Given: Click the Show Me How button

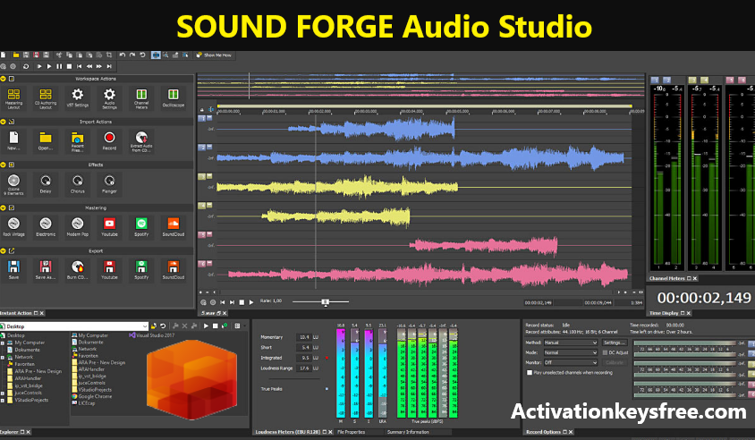Looking at the screenshot, I should [214, 55].
